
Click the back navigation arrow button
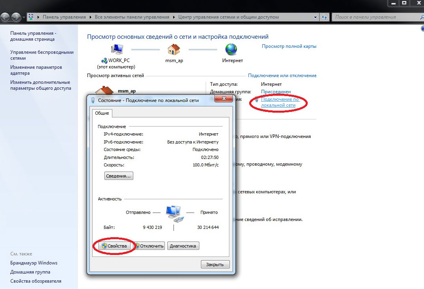pyautogui.click(x=5, y=17)
